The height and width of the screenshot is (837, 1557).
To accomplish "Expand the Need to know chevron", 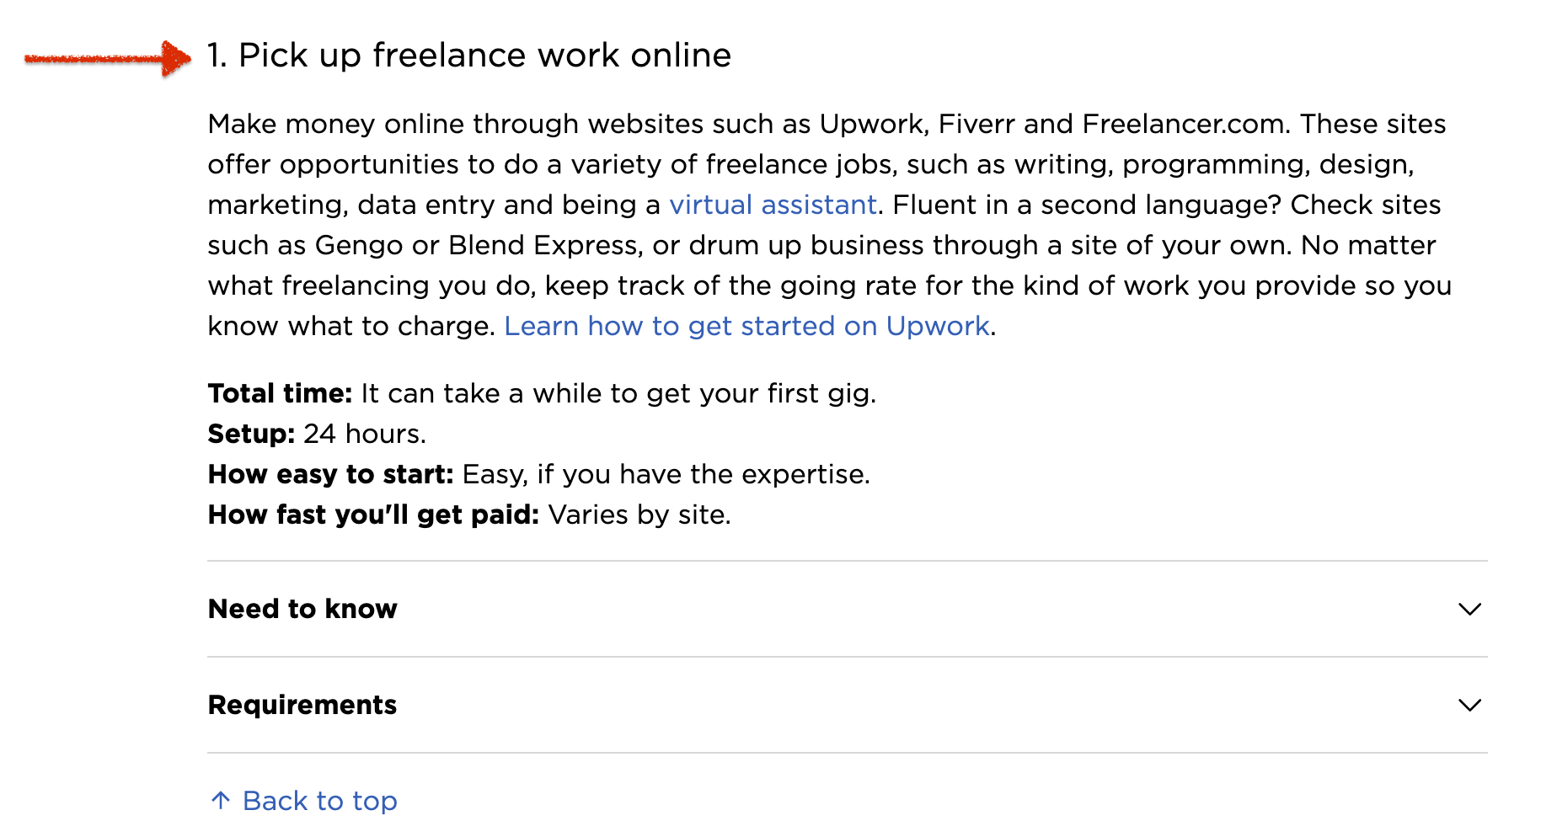I will pos(1469,609).
